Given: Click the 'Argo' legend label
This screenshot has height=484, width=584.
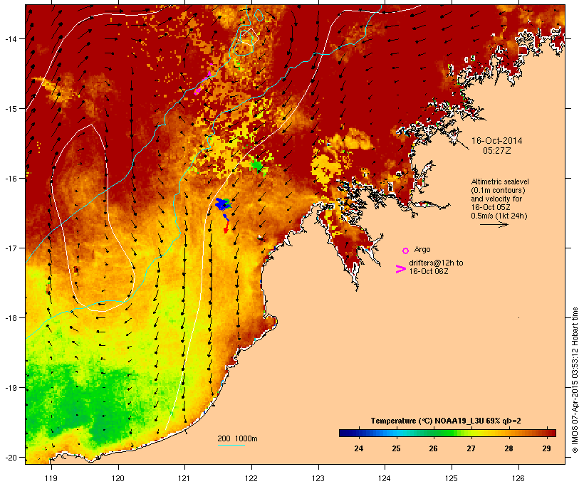Looking at the screenshot, I should coord(422,249).
